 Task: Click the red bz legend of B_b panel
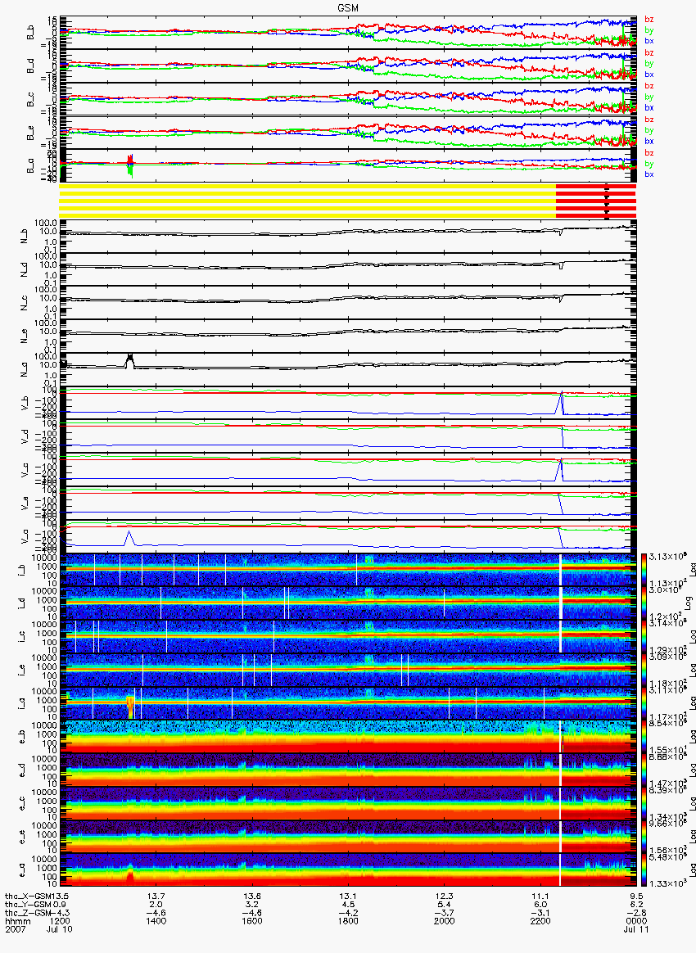point(649,20)
